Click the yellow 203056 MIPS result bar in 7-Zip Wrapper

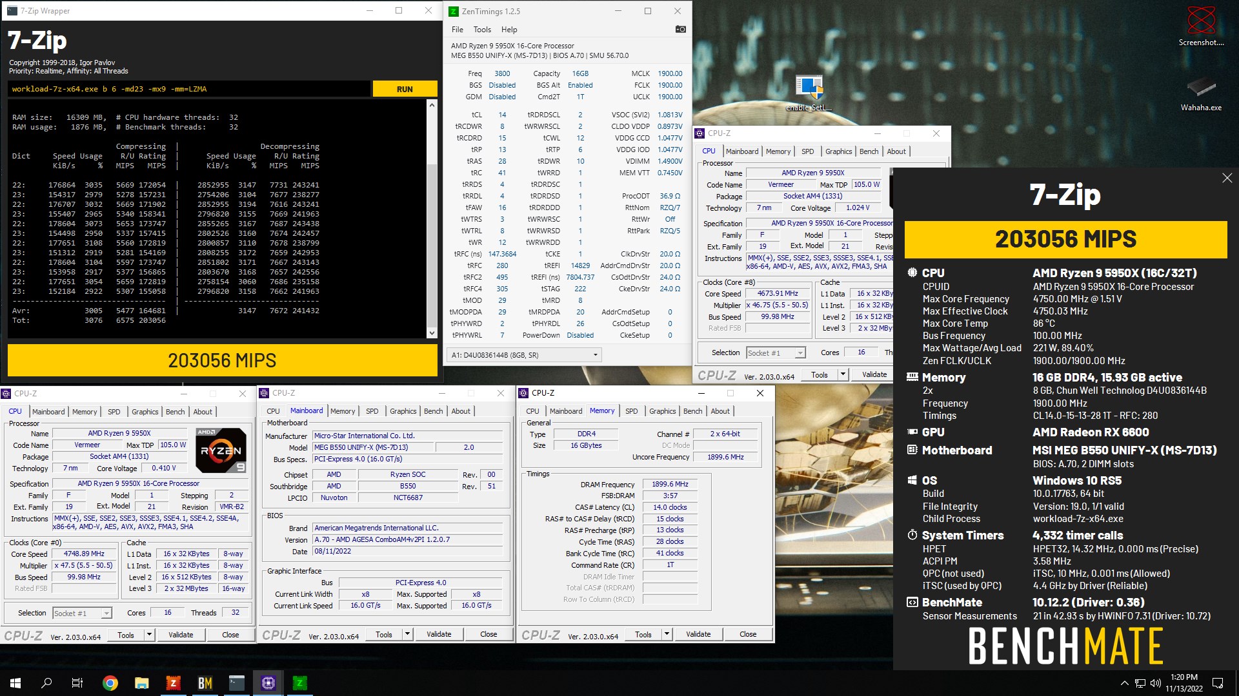point(223,360)
